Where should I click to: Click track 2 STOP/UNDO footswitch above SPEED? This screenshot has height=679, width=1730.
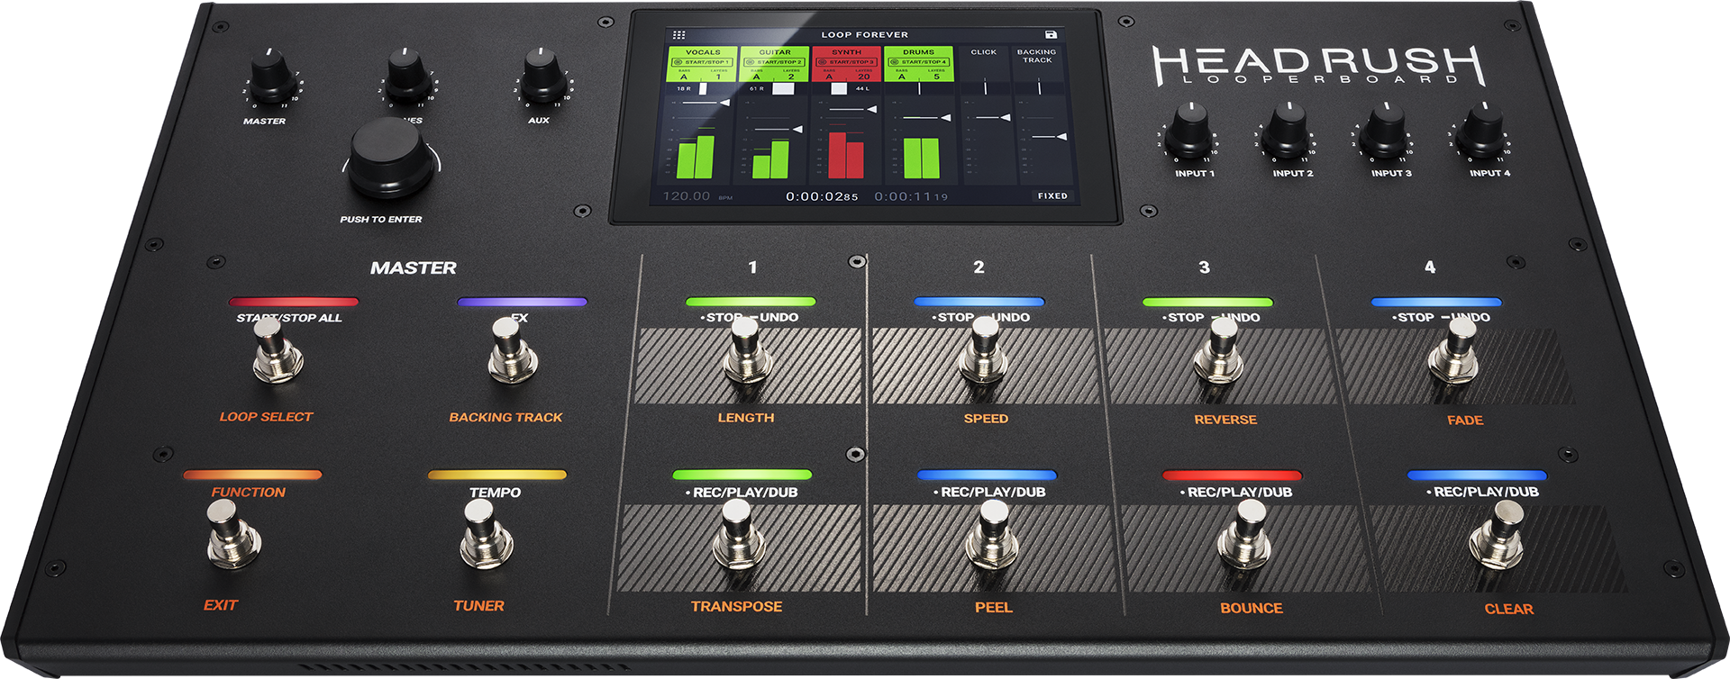click(984, 351)
